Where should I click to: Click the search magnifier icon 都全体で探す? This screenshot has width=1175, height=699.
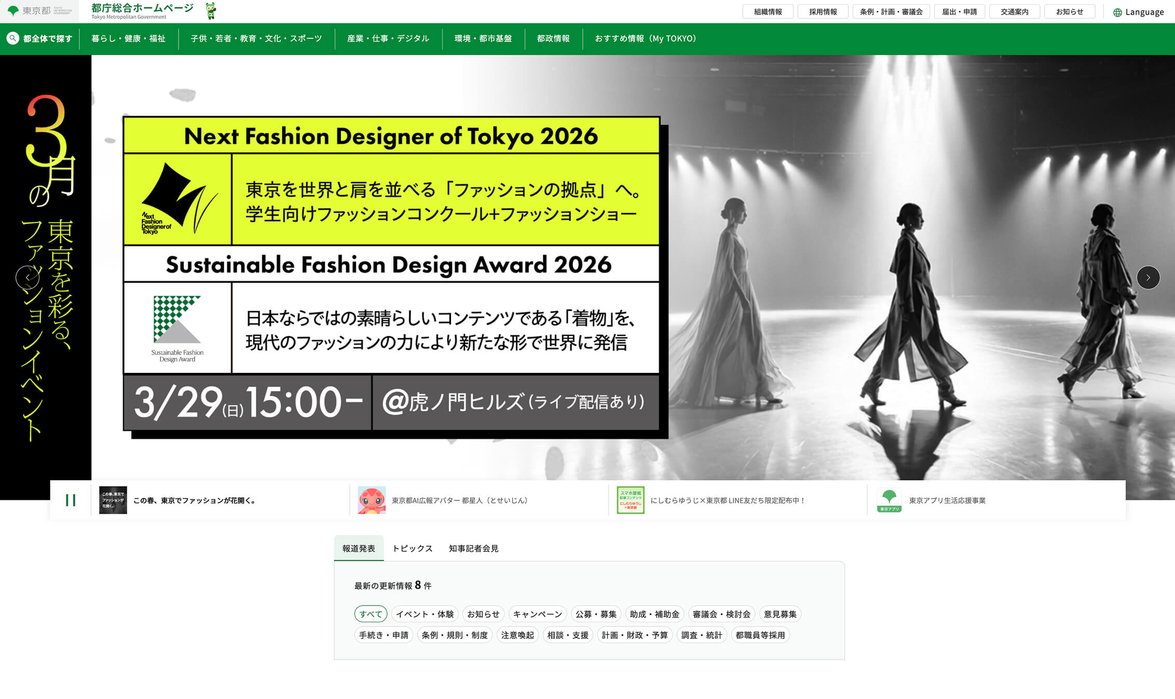13,38
